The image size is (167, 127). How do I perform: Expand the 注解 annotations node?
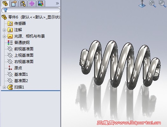click(x=4, y=30)
